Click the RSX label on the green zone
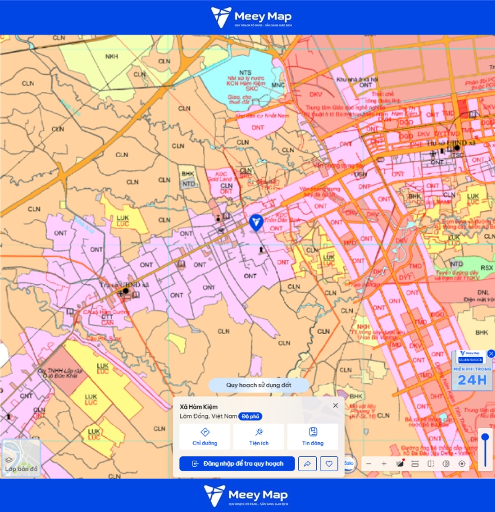This screenshot has width=495, height=512. tap(486, 268)
